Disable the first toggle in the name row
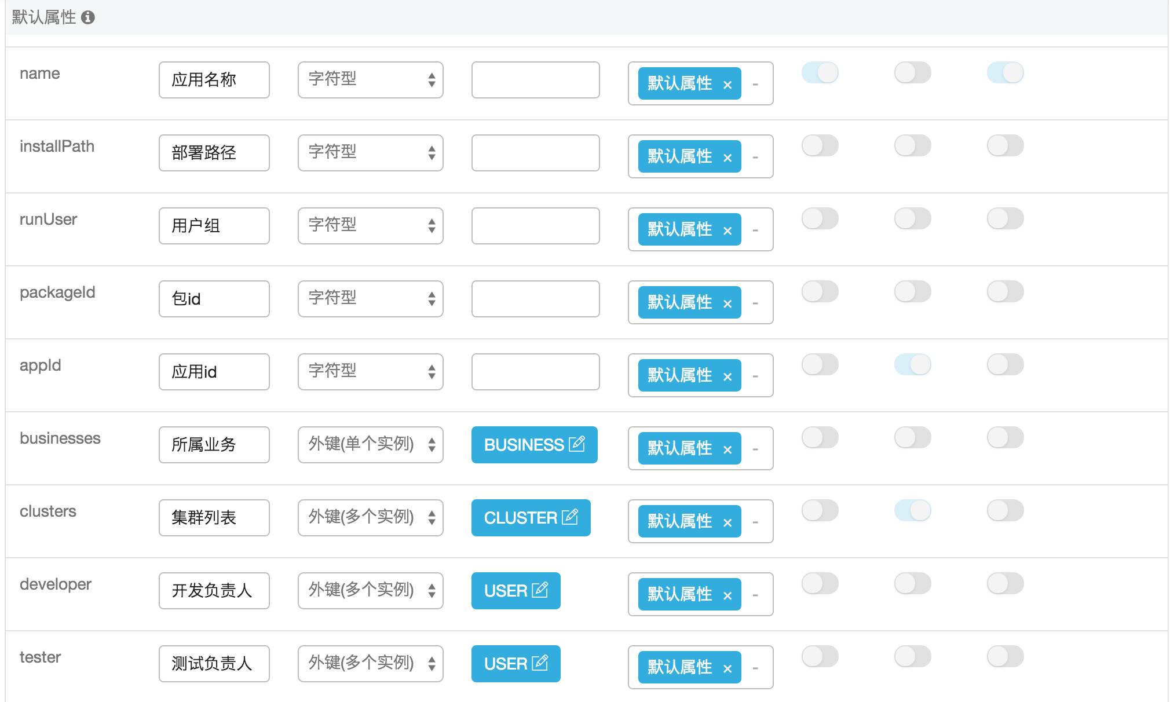 pos(820,72)
